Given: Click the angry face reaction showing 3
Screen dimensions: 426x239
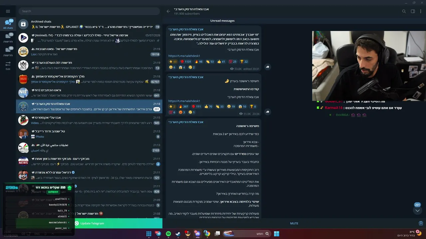Looking at the screenshot, I should tap(182, 112).
